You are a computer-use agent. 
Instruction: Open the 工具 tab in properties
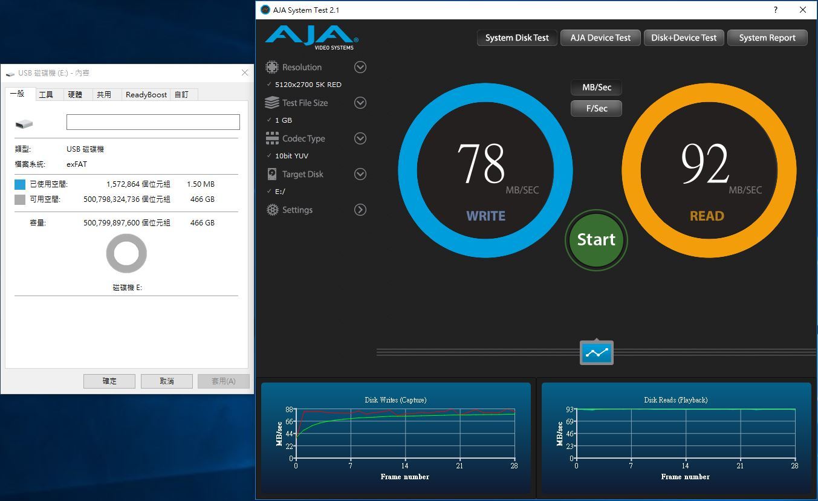46,95
